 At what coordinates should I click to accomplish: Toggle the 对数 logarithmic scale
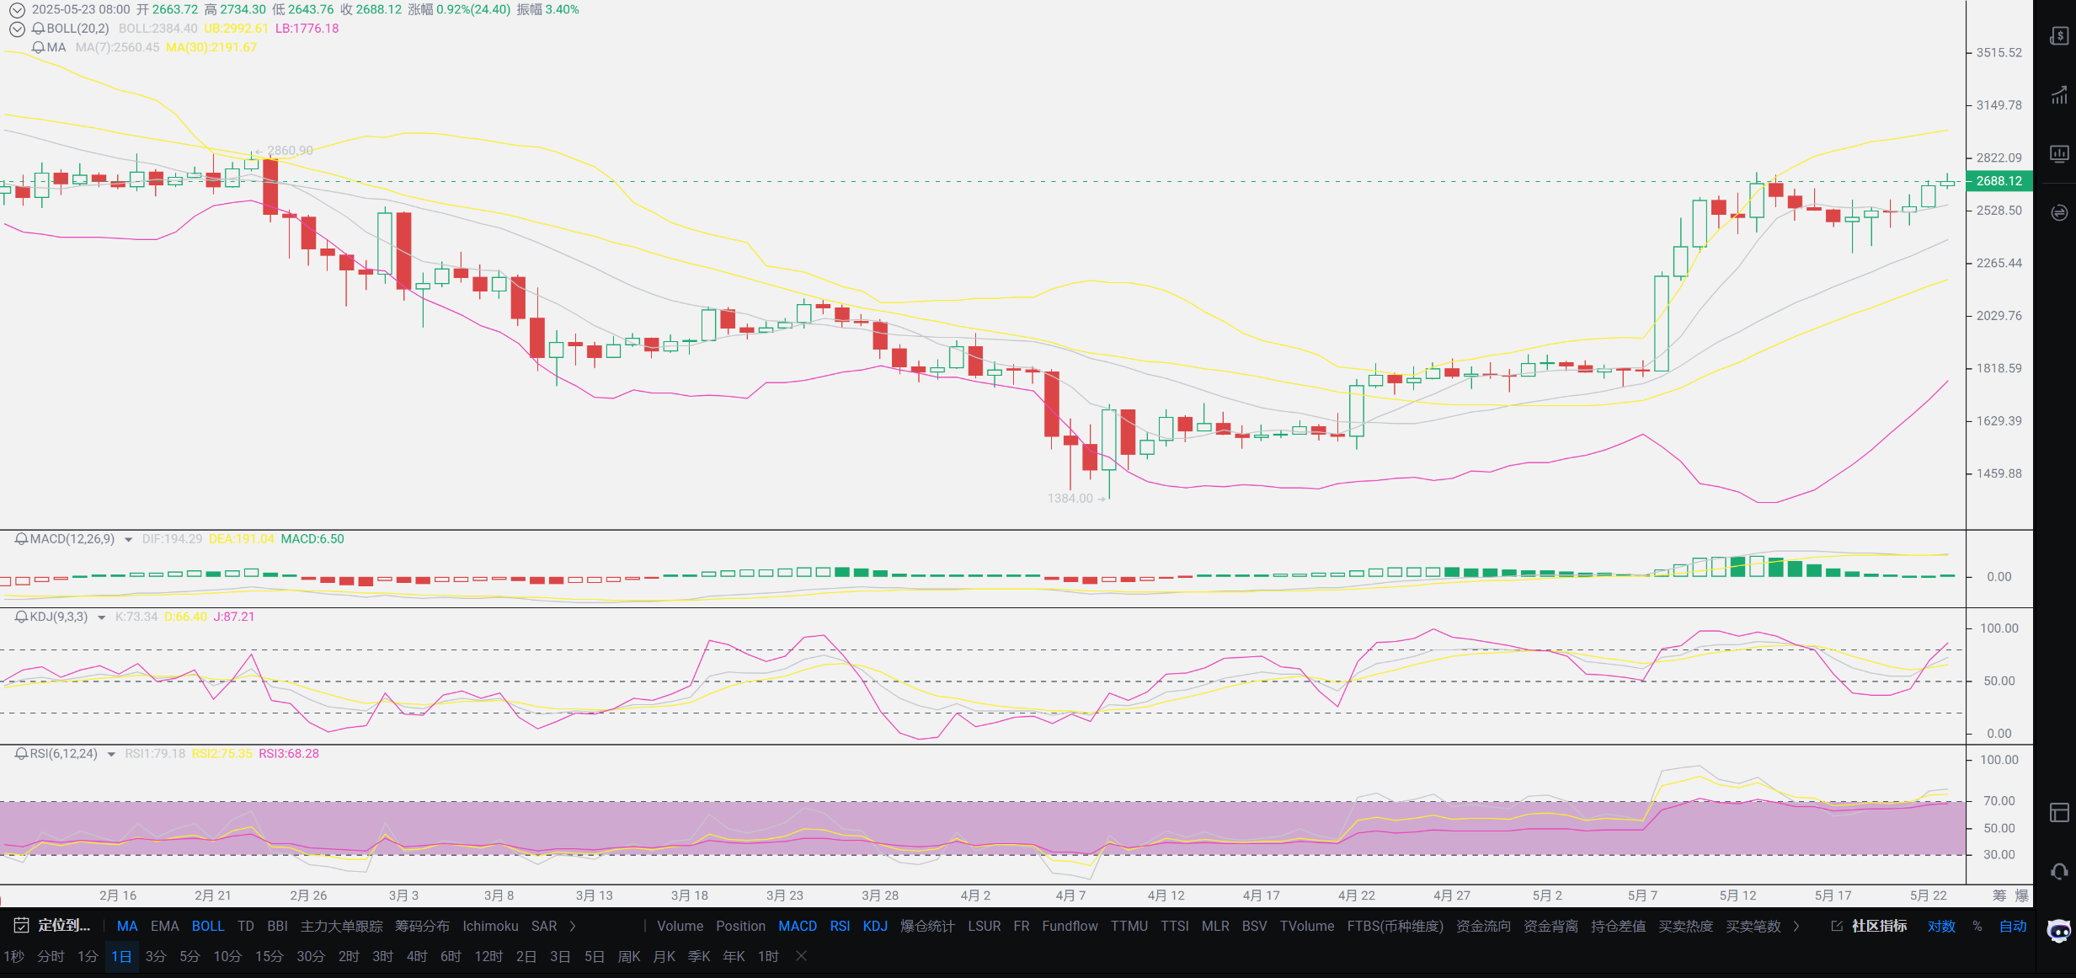click(x=1941, y=927)
